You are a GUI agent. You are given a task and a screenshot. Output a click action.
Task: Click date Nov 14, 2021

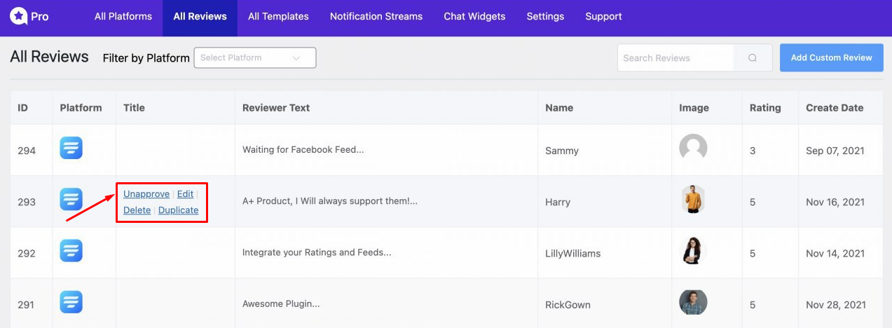835,253
